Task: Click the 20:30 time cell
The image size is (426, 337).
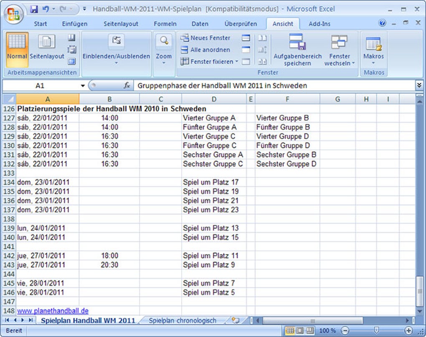Action: (x=109, y=265)
